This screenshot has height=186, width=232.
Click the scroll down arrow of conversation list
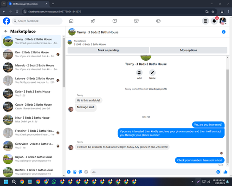[64, 176]
